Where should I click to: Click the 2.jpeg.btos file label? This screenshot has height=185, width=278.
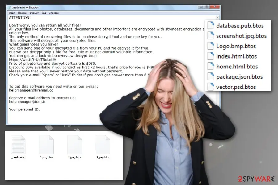[x=75, y=157]
